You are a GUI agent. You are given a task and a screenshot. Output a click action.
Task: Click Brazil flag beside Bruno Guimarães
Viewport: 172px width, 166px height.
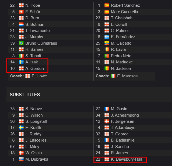click(21, 43)
